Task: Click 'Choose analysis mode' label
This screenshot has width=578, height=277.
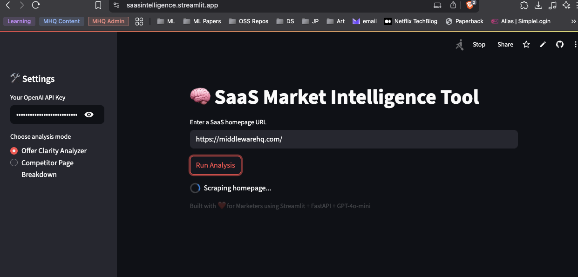Action: coord(41,137)
